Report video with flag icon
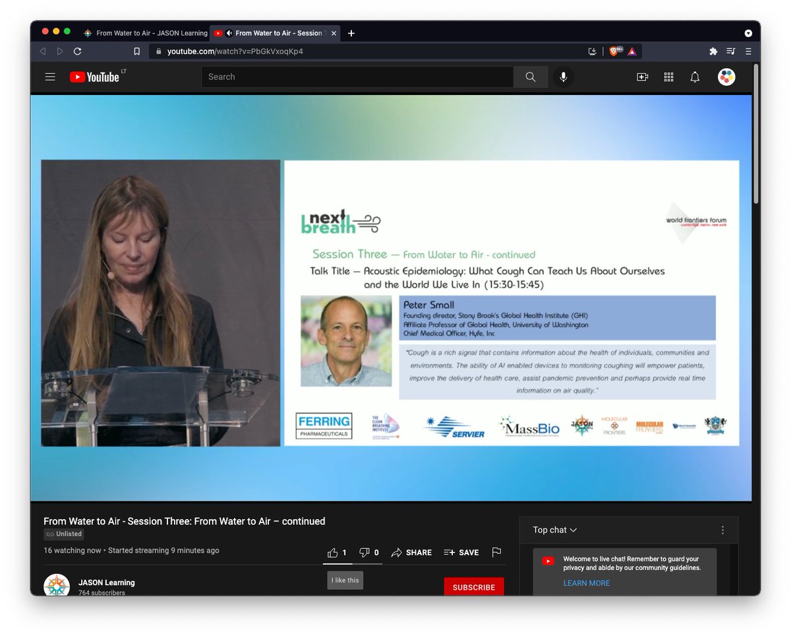The width and height of the screenshot is (791, 636). pos(496,552)
